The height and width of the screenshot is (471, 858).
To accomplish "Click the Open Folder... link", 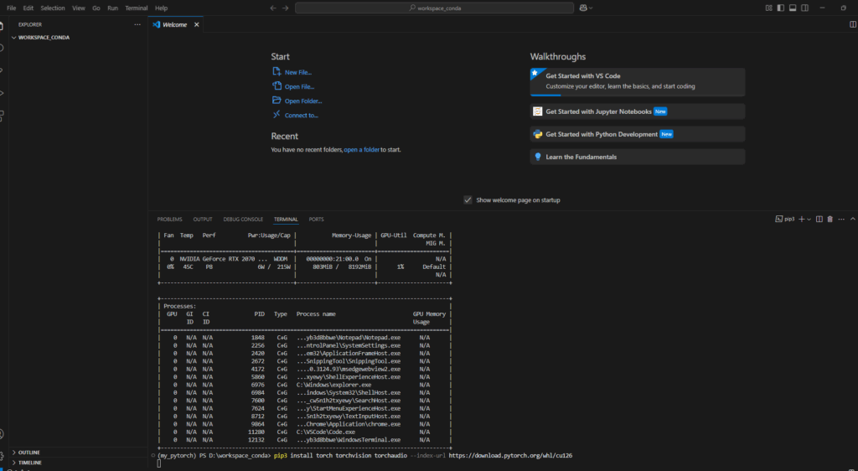I will (x=303, y=101).
